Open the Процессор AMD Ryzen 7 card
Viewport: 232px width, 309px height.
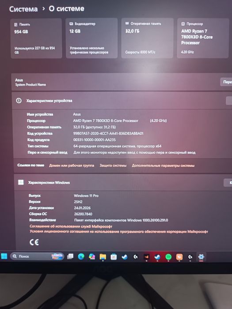(x=203, y=38)
